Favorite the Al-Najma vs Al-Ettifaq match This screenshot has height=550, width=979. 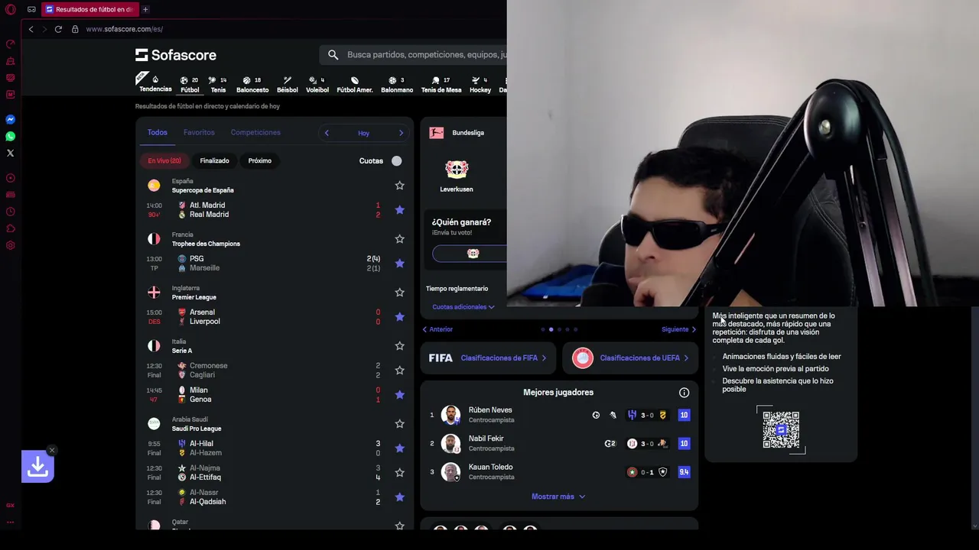(399, 473)
